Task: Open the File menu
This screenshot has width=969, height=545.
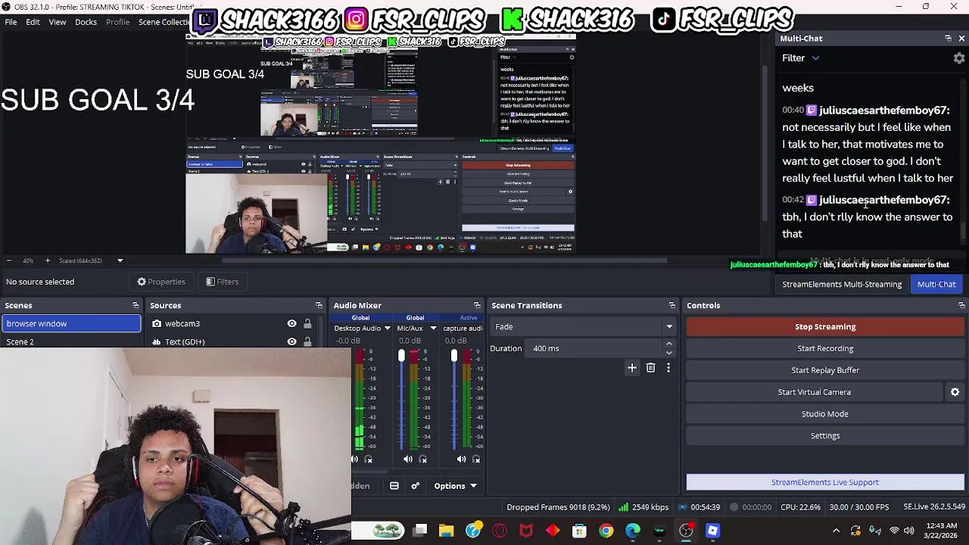Action: pos(11,22)
